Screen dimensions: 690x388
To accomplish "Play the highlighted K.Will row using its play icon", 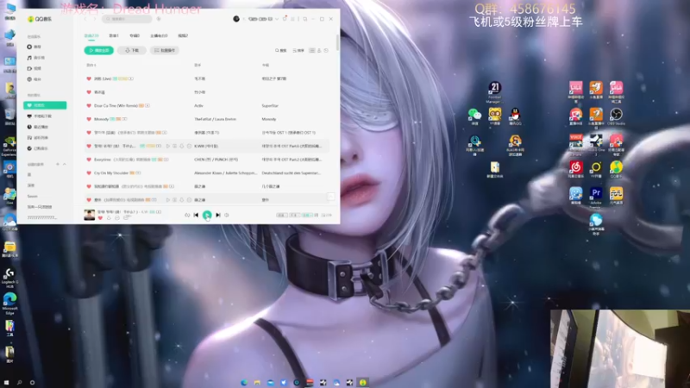I will (167, 146).
